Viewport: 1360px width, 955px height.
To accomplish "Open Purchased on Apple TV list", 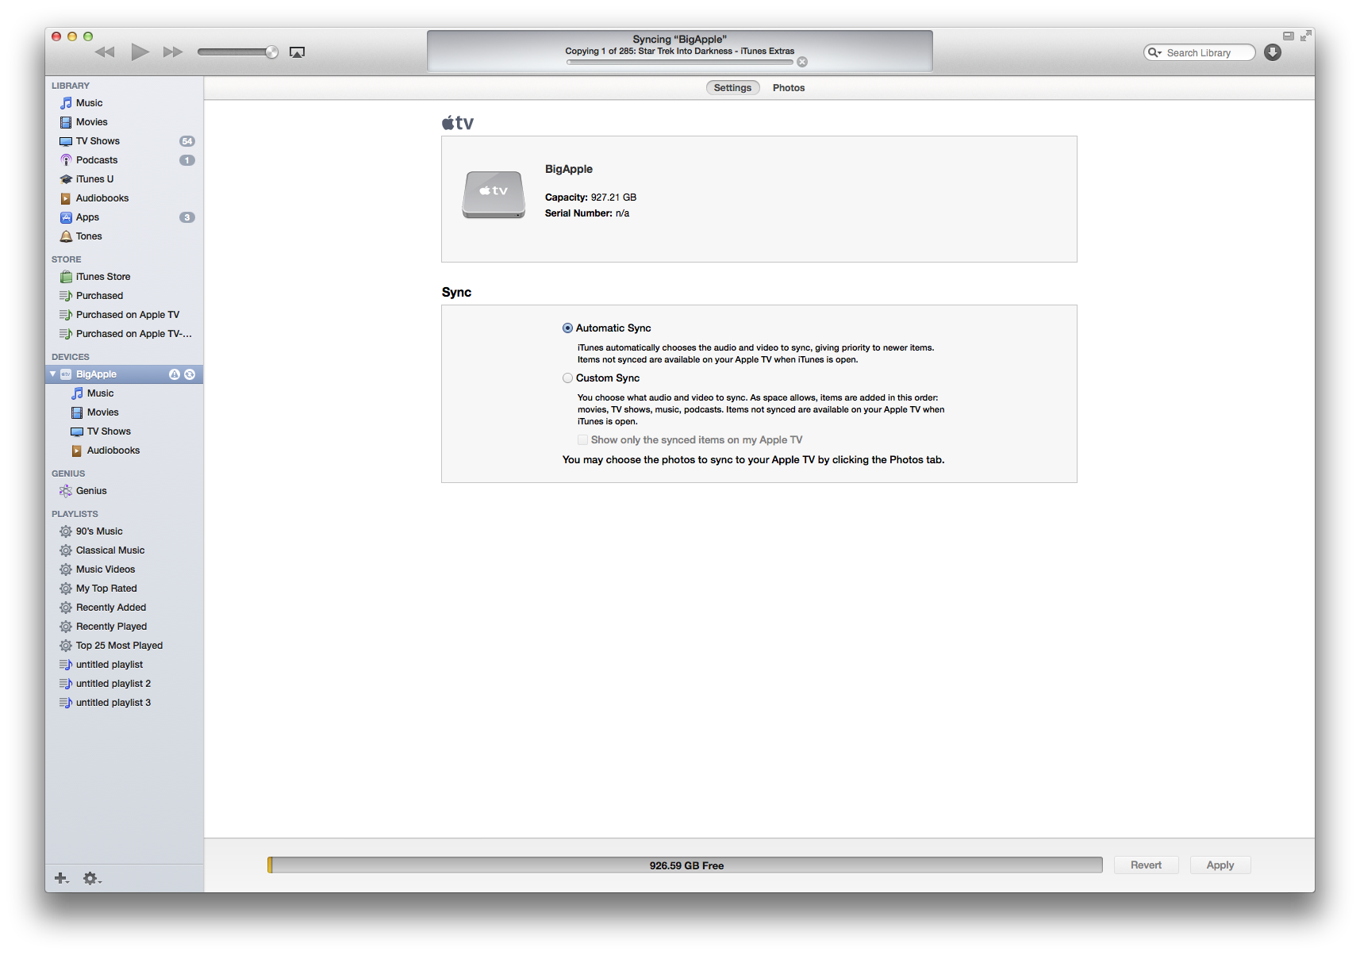I will (124, 315).
